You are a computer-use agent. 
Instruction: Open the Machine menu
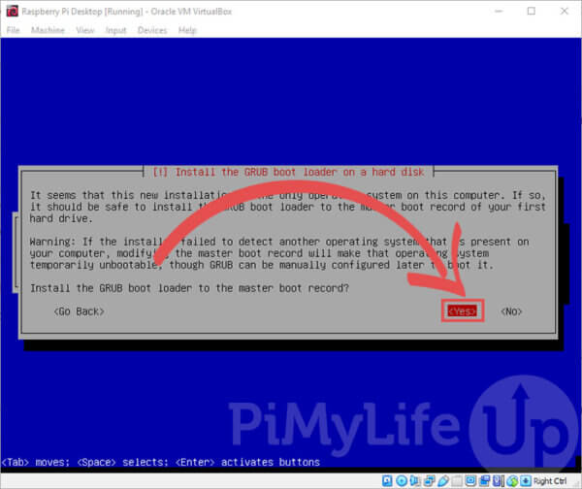(48, 30)
